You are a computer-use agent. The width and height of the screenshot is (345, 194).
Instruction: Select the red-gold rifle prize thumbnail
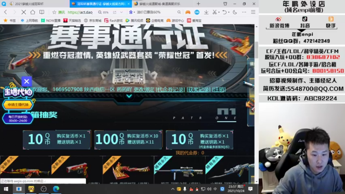[25, 170]
